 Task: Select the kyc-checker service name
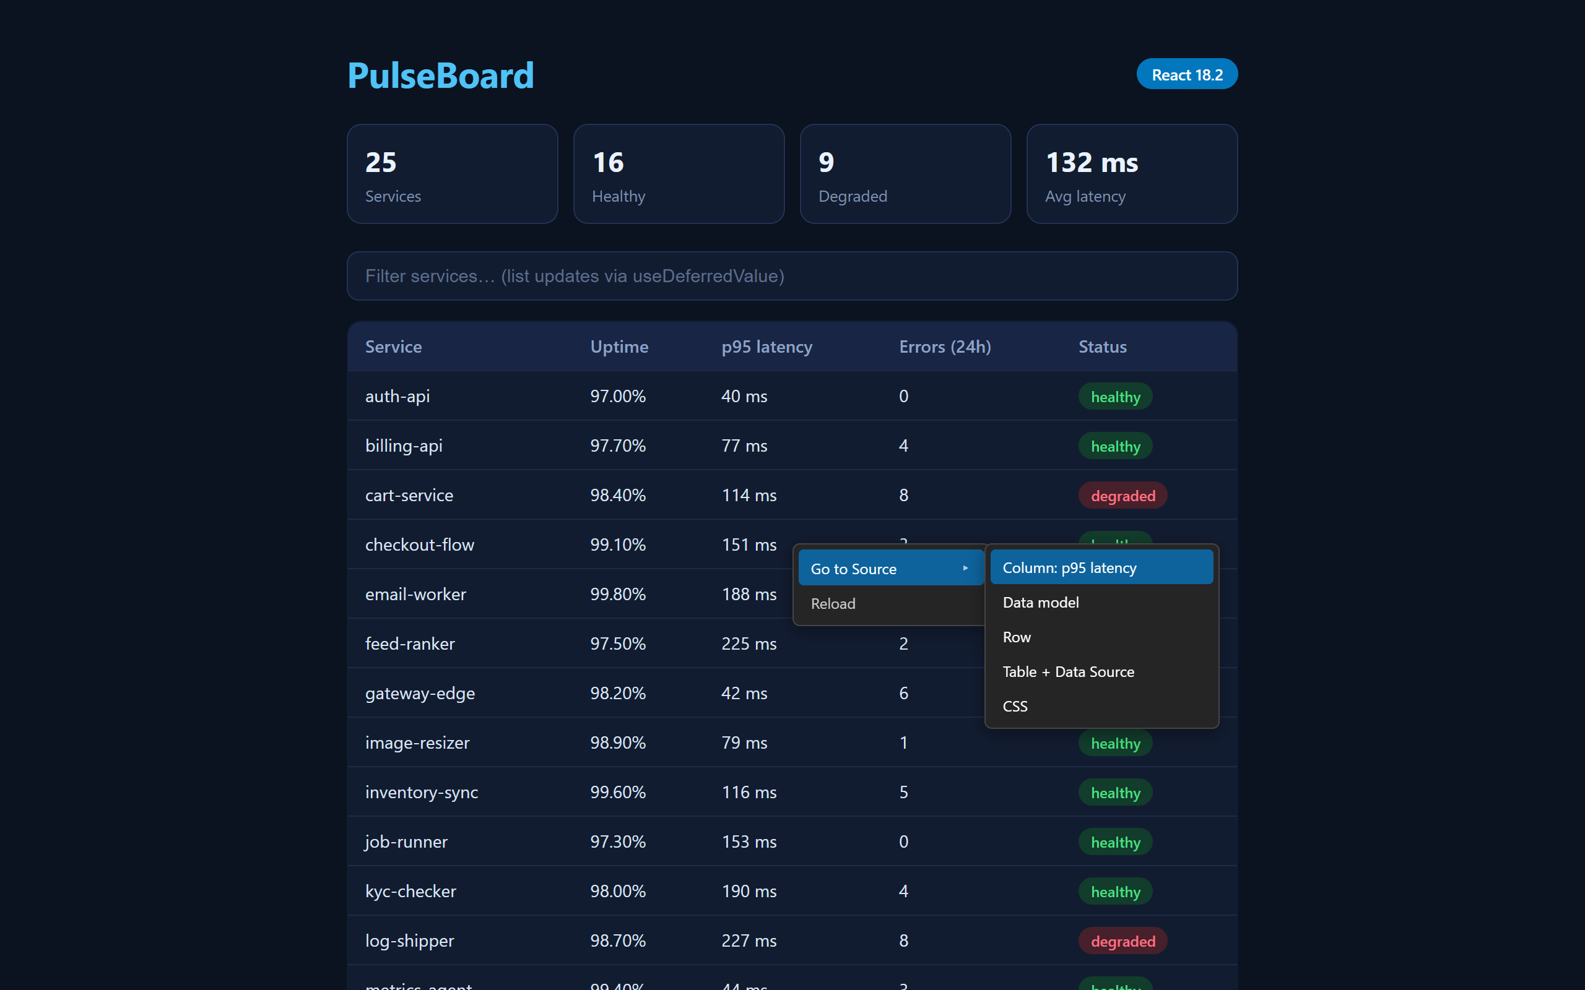click(x=410, y=891)
